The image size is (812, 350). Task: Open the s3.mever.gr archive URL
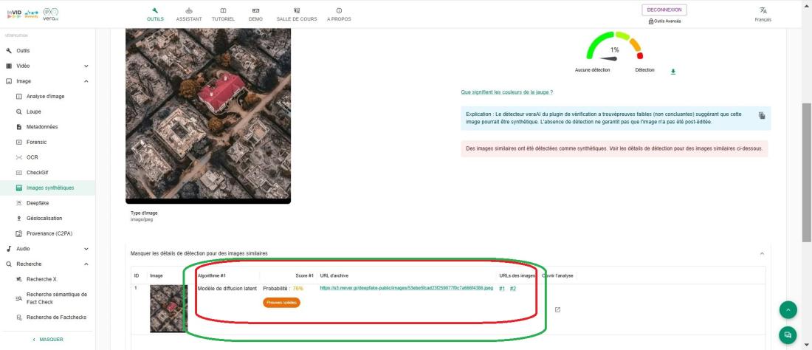tap(406, 288)
